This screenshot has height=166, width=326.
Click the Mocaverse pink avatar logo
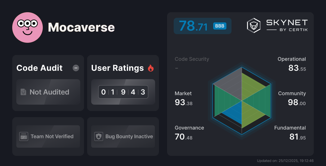tap(28, 27)
